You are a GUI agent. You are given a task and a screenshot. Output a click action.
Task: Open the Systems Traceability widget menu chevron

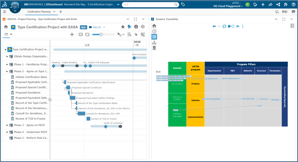291,19
